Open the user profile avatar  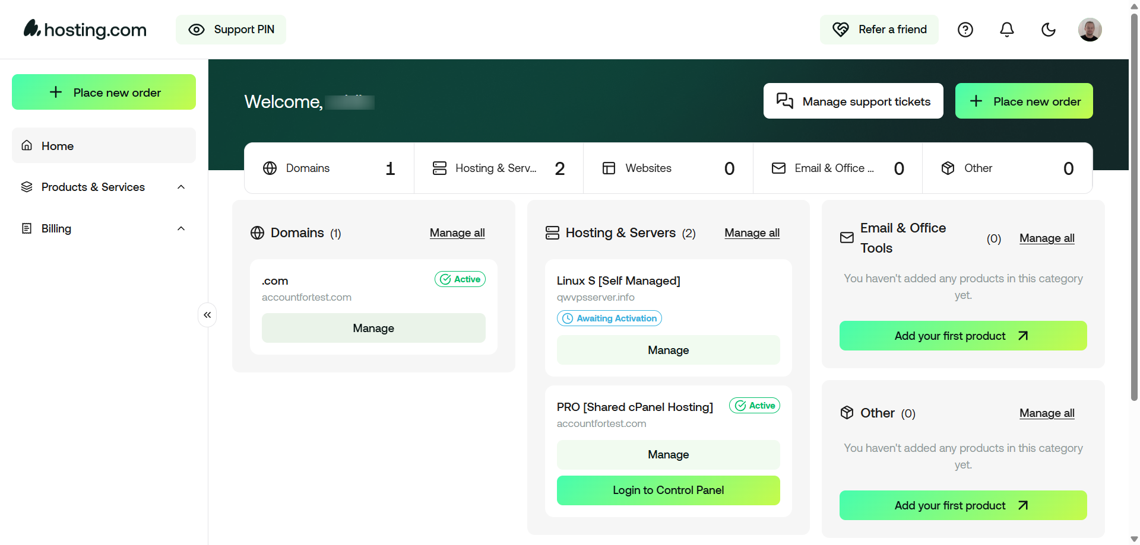coord(1090,30)
